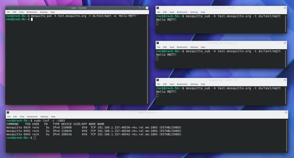The width and height of the screenshot is (294, 158).
Task: Open Settings menu in Konsole <3> mosquitto_sub window
Action: (x=194, y=84)
